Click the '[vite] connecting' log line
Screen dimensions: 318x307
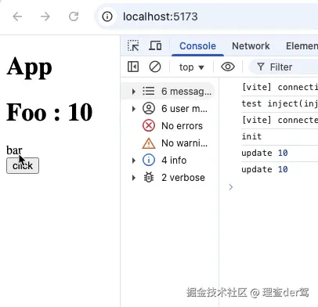click(x=280, y=87)
